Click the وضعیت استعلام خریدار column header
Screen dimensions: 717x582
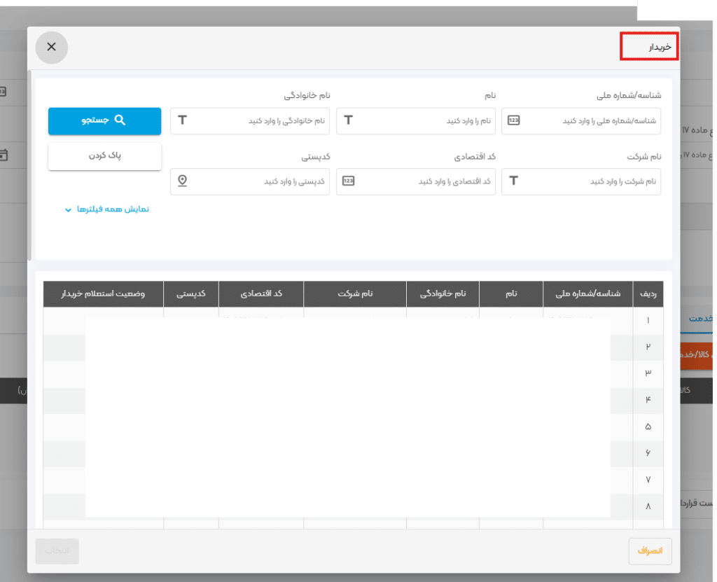104,294
